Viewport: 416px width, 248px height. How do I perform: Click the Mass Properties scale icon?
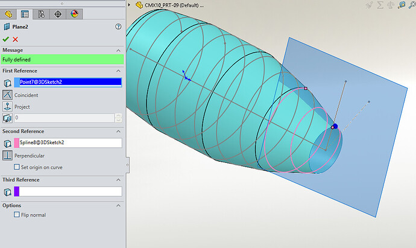point(391,5)
